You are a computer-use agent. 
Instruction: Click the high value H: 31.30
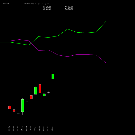[69, 7]
